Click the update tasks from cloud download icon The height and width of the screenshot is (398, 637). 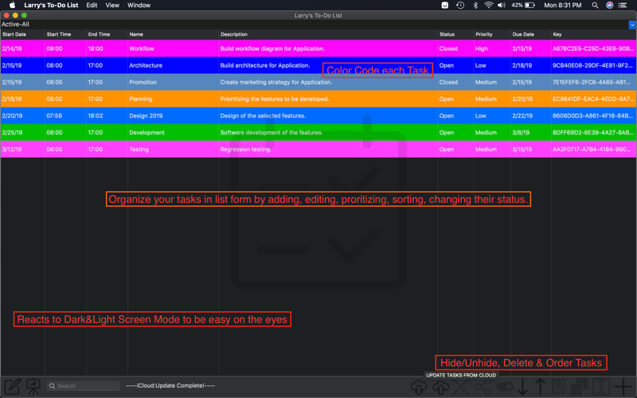pos(419,387)
